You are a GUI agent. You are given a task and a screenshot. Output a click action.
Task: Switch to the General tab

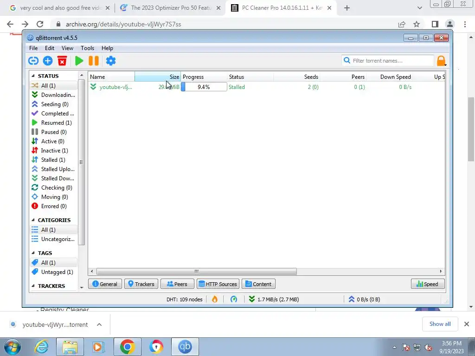(105, 284)
